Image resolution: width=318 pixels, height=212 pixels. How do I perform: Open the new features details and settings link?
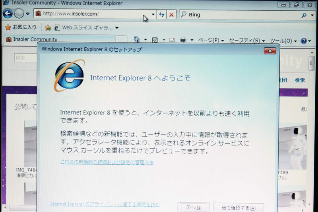tap(107, 162)
